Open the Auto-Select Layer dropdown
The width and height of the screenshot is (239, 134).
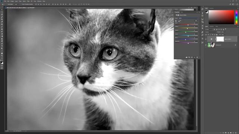pyautogui.click(x=16, y=4)
